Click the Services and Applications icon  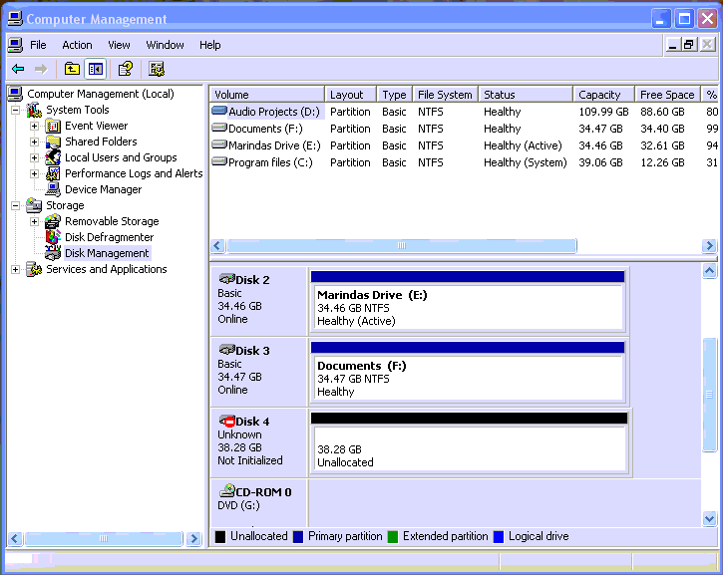34,269
